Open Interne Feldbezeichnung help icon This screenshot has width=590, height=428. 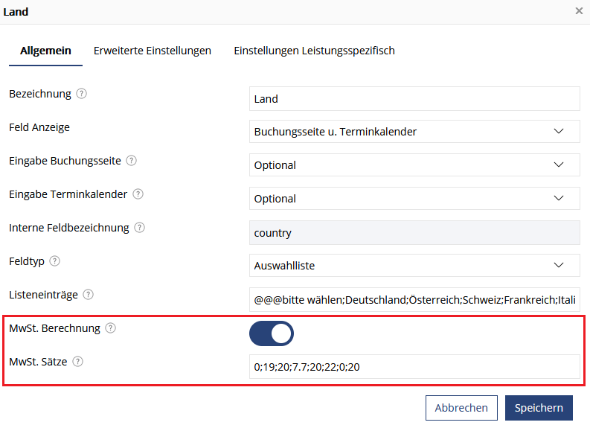[140, 227]
